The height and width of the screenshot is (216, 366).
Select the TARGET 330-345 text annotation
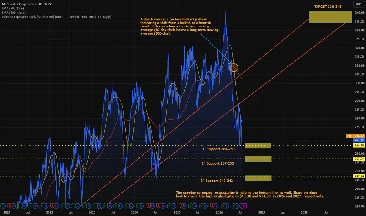pyautogui.click(x=328, y=7)
